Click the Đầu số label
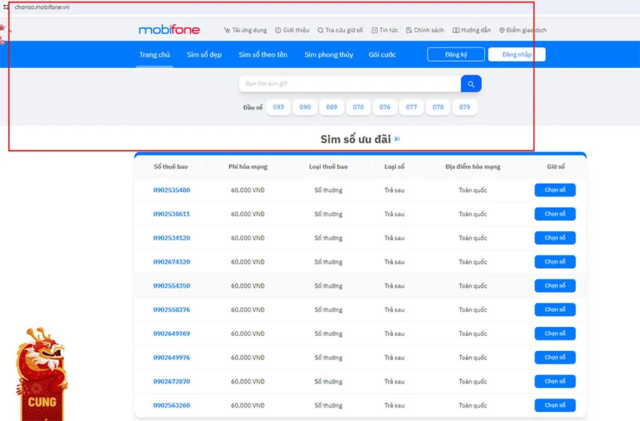Image resolution: width=640 pixels, height=421 pixels. [253, 108]
